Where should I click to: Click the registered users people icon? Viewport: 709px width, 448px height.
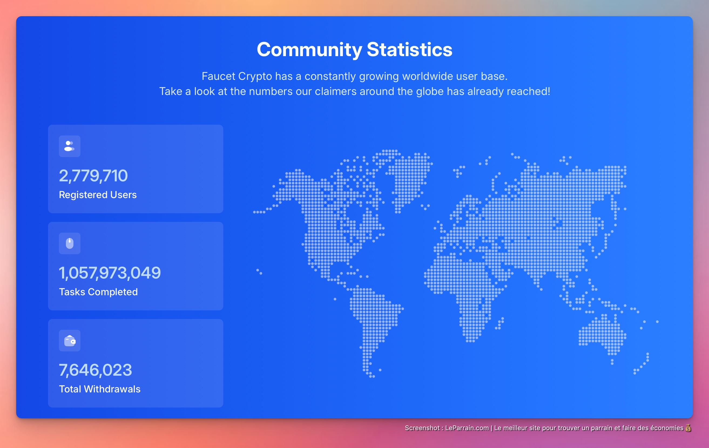(69, 146)
